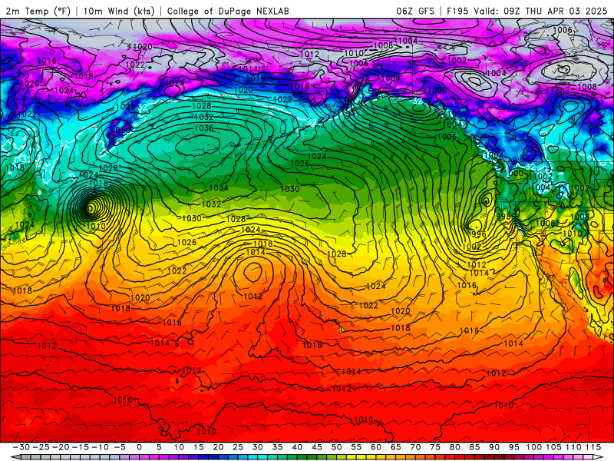The height and width of the screenshot is (461, 614).
Task: Click the -20 value on the color scale
Action: [61, 447]
